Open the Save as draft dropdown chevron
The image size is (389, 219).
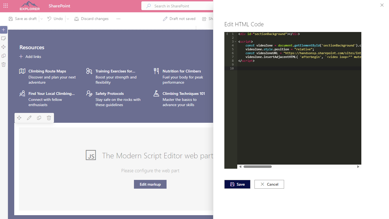point(41,19)
